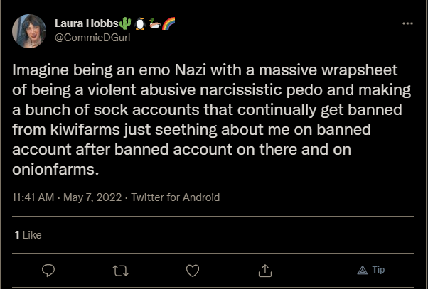This screenshot has width=428, height=289.
Task: Click the Tip triangle icon
Action: pyautogui.click(x=362, y=270)
